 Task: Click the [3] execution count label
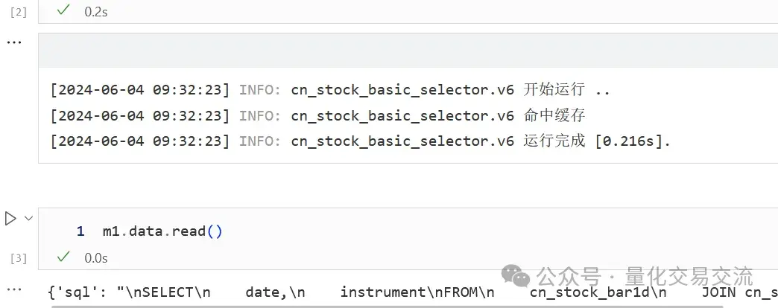click(x=19, y=258)
